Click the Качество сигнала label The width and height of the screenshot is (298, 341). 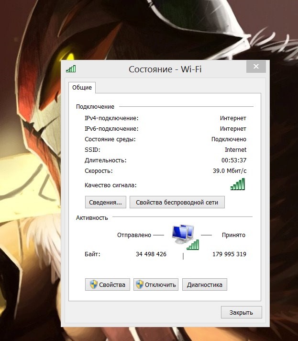pyautogui.click(x=110, y=185)
